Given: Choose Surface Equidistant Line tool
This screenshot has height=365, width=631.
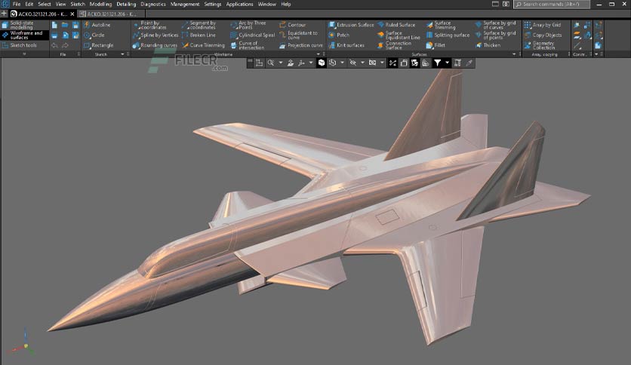Looking at the screenshot, I should [x=399, y=35].
